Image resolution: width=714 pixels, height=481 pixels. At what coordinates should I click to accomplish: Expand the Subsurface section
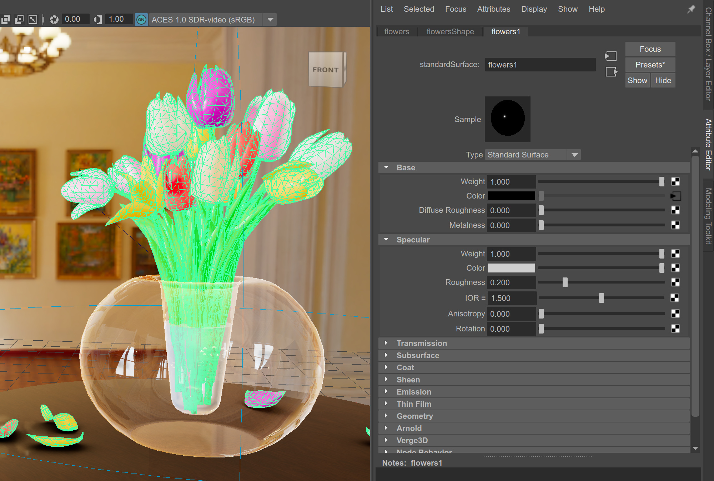386,355
